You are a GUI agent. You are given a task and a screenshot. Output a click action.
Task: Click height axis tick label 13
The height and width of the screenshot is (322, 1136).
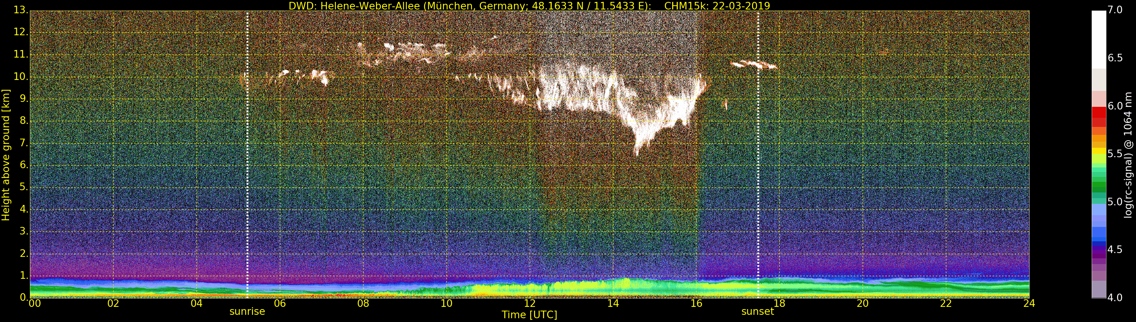(x=21, y=10)
